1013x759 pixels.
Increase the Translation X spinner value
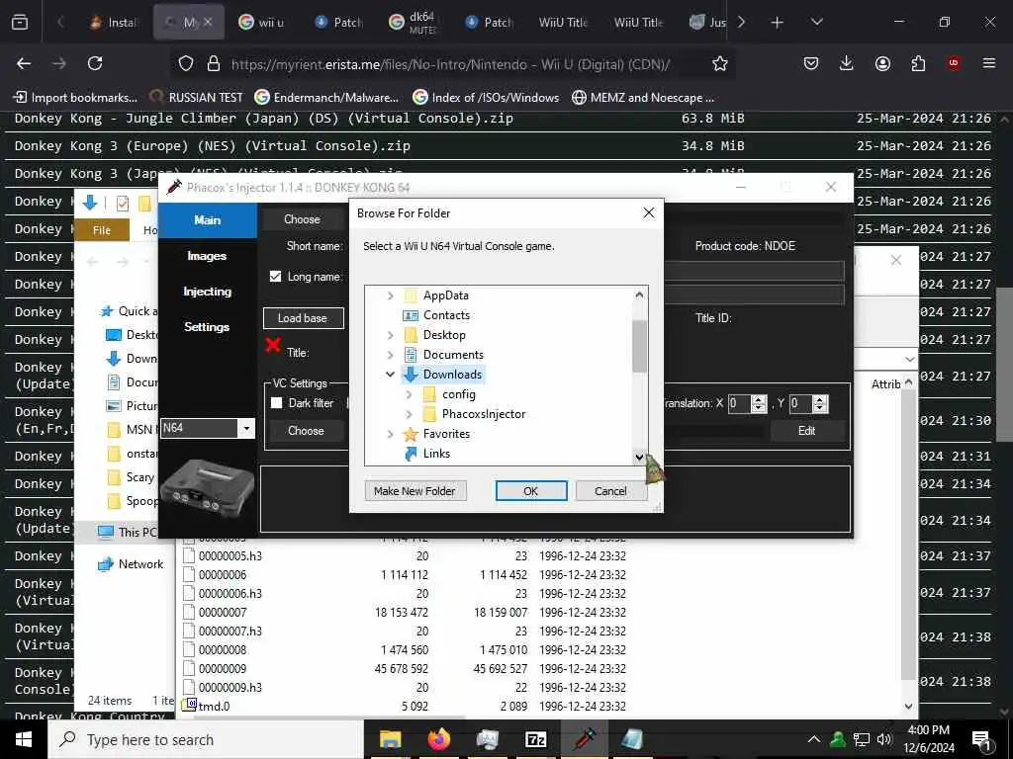pos(759,399)
